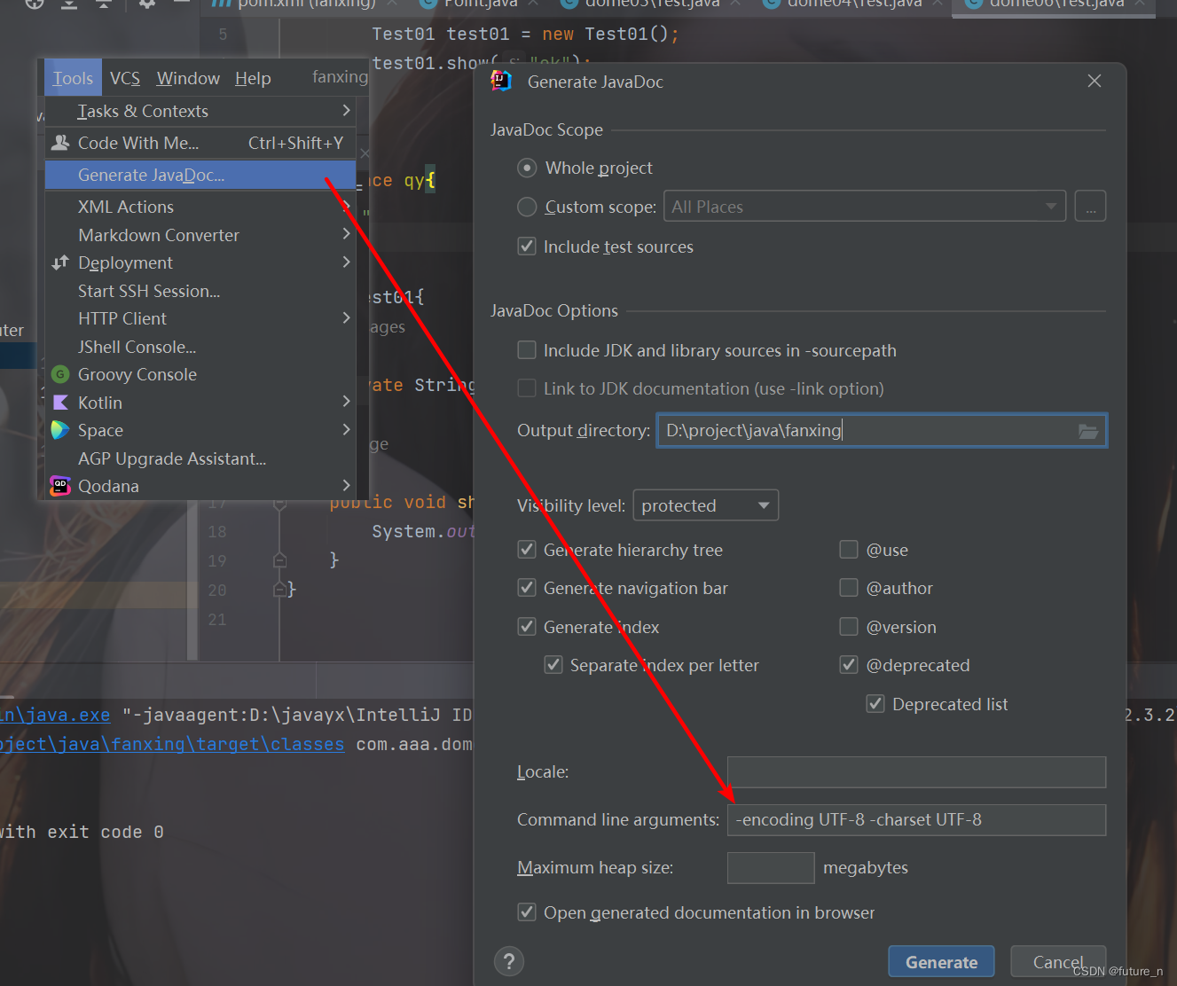
Task: Open the All Places custom scope dropdown
Action: [865, 207]
